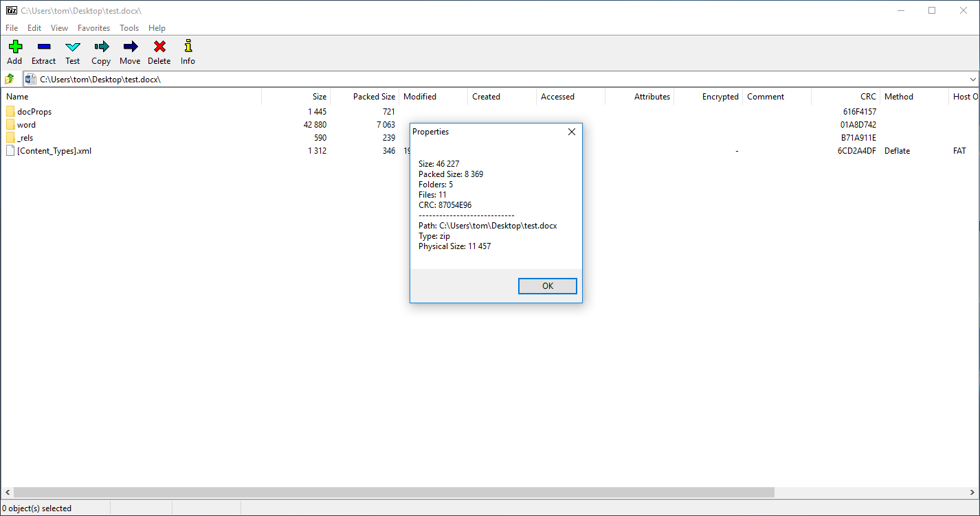Sort by the Comment column header
This screenshot has width=980, height=516.
coord(777,97)
